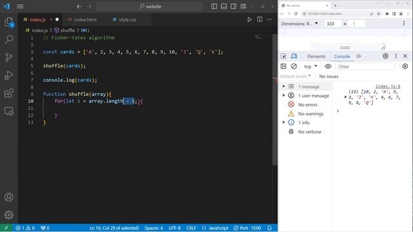Click the website search command box
The height and width of the screenshot is (232, 413).
150,6
